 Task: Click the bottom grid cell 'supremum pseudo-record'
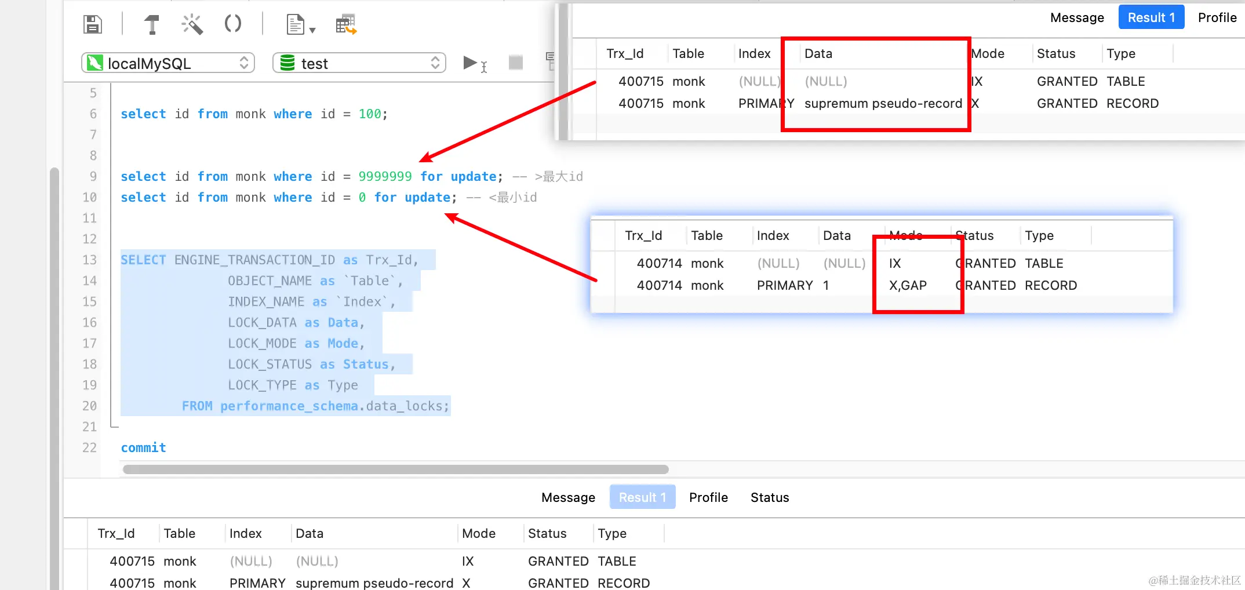(374, 582)
